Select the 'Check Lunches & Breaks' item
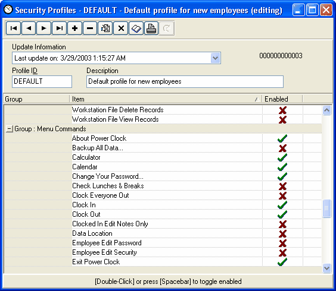This screenshot has width=336, height=291. click(x=108, y=186)
